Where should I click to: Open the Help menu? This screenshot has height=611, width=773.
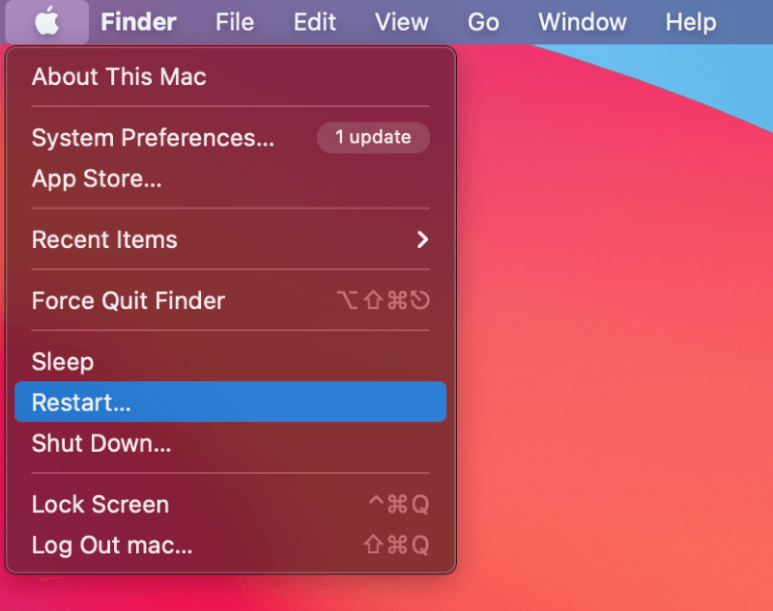tap(691, 21)
